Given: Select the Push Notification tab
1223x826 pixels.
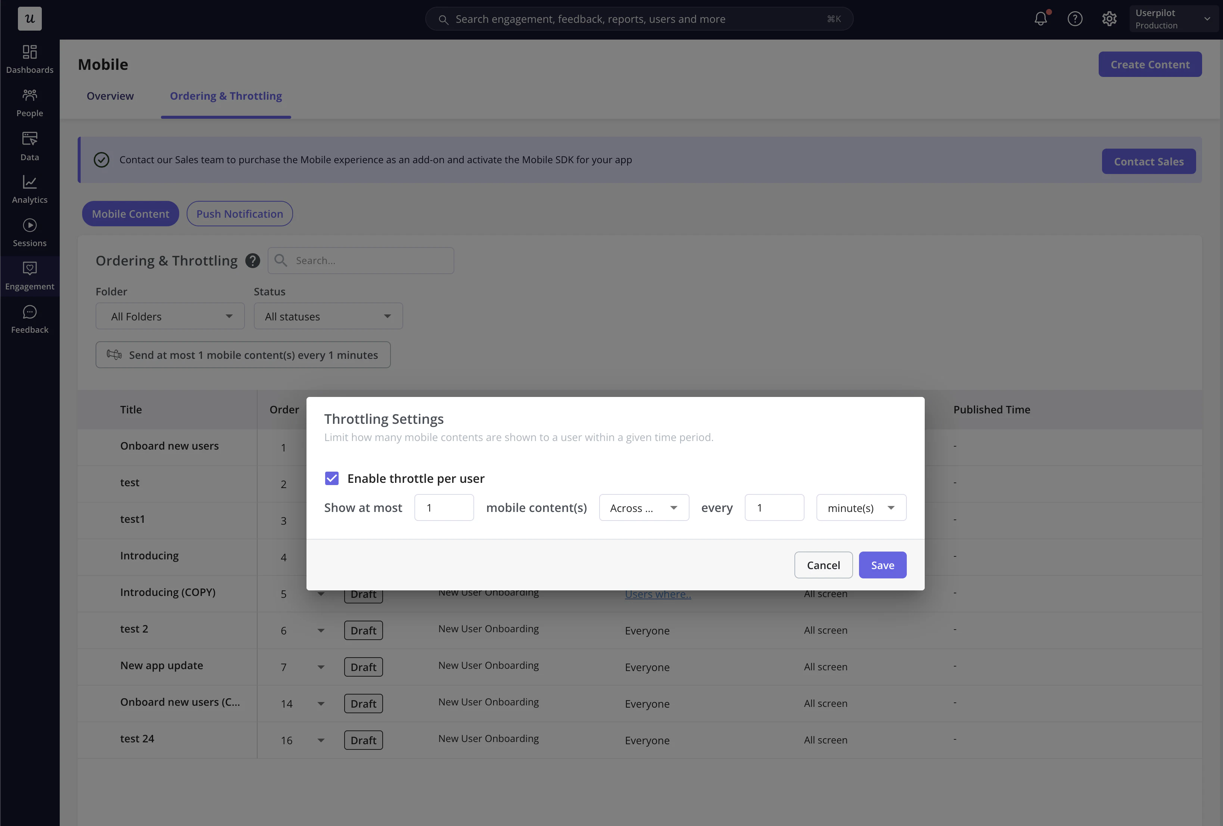Looking at the screenshot, I should (x=239, y=214).
